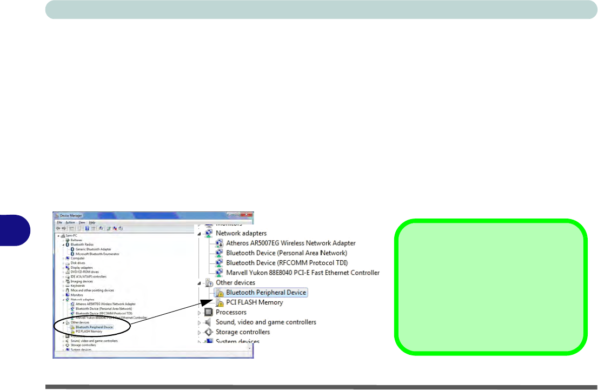The image size is (598, 390).
Task: Click the Other devices question-mark icon in enlarged view
Action: 209,283
